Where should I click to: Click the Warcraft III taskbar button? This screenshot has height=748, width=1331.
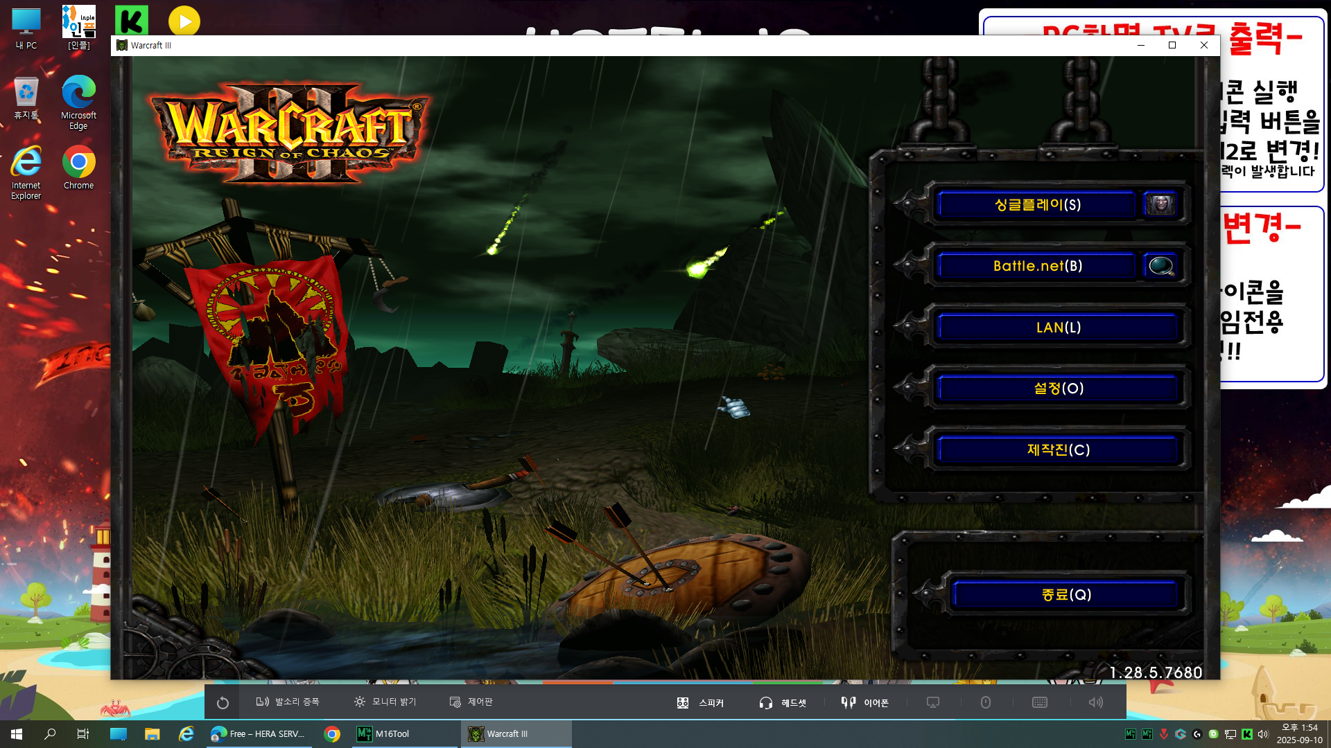516,734
